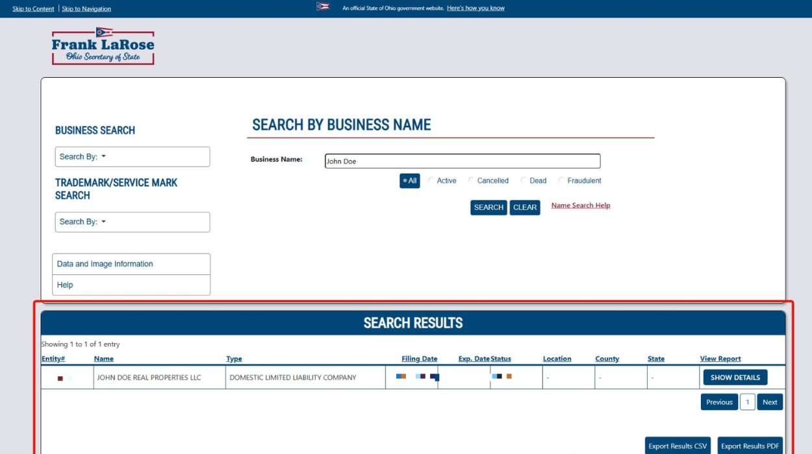Screen dimensions: 812x454
Task: Open the Trademark/Service Mark 'Search By' dropdown
Action: pos(133,222)
